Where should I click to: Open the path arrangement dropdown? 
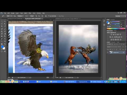point(42,16)
